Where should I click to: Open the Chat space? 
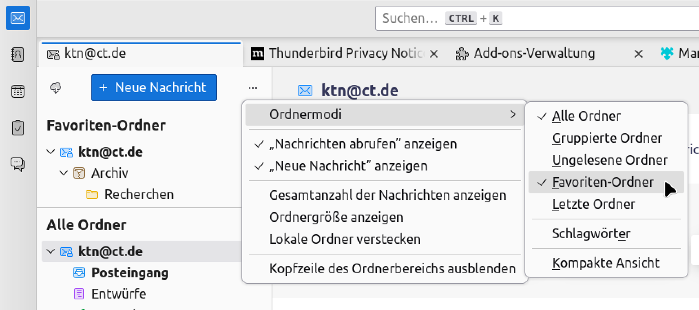pyautogui.click(x=18, y=164)
